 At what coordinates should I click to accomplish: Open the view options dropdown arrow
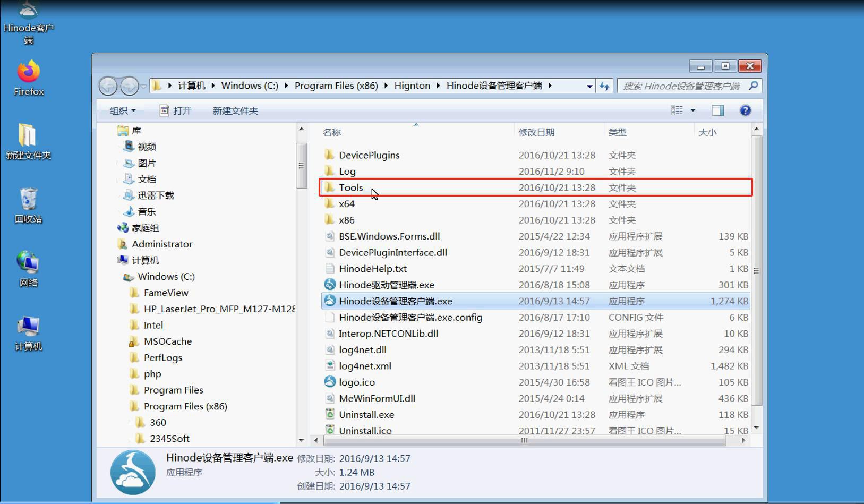[692, 110]
